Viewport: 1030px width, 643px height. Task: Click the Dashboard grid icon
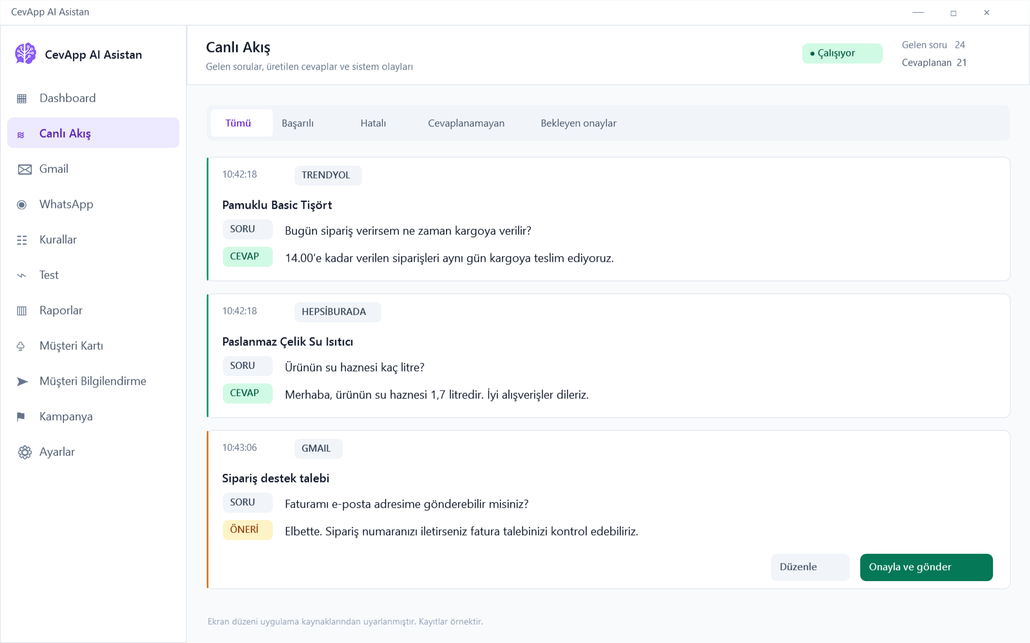pos(22,98)
